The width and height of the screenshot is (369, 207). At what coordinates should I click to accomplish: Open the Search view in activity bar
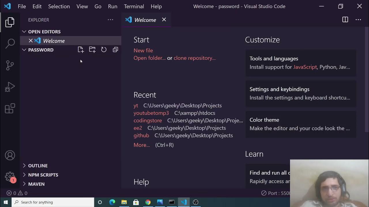click(10, 43)
